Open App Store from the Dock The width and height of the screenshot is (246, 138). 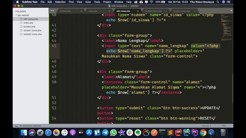pos(89,133)
